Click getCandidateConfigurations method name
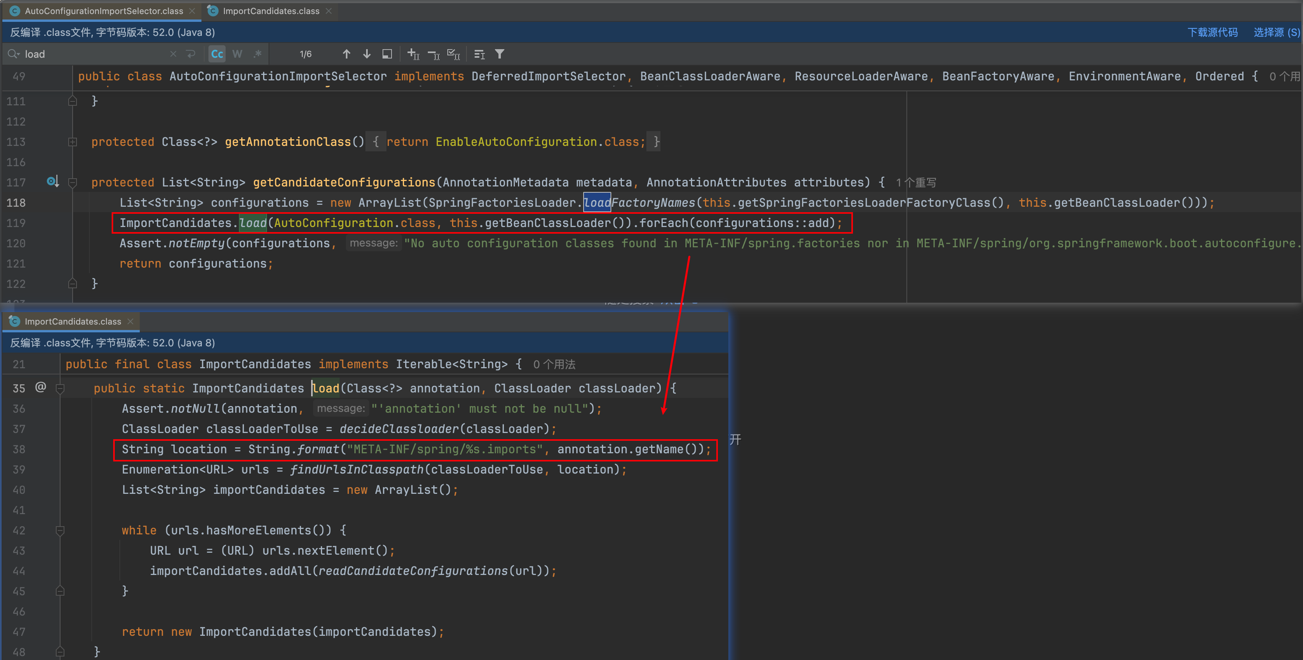The width and height of the screenshot is (1303, 660). 344,183
